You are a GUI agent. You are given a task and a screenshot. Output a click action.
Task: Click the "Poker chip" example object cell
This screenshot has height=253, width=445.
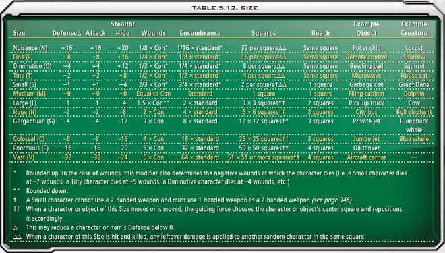[x=366, y=48]
